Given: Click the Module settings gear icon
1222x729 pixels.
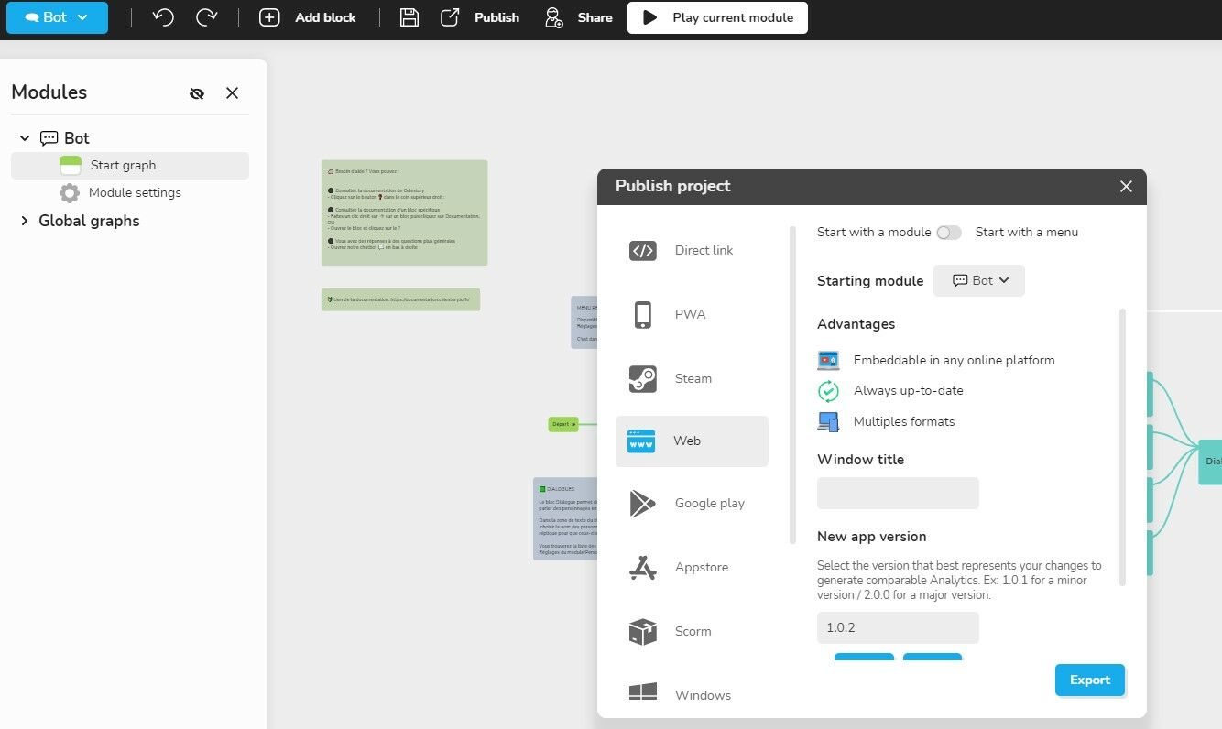Looking at the screenshot, I should click(x=70, y=193).
